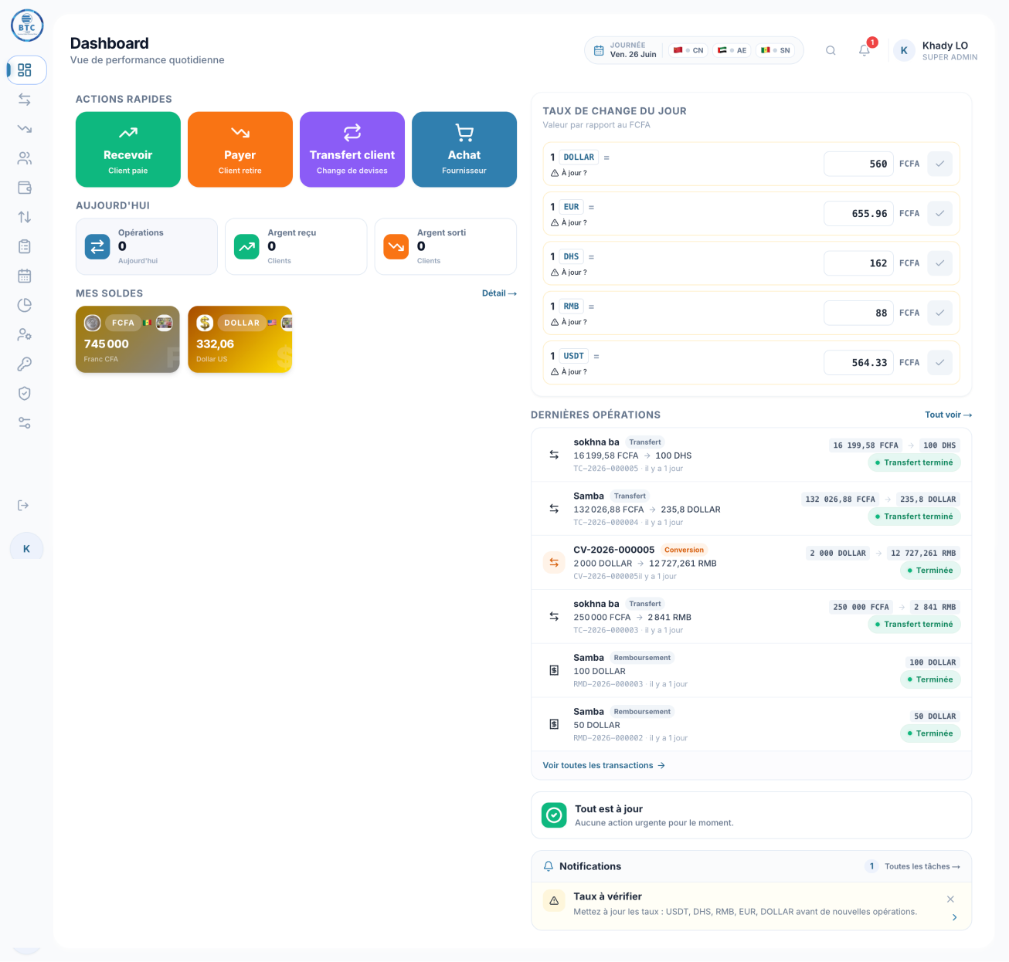Click Voir toutes les transactions link
1009x962 pixels.
tap(603, 765)
